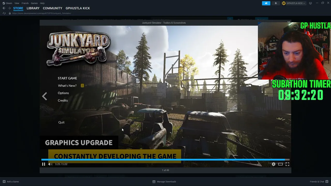Go forward with the navigation forward arrow
Screen dimensions: 331x186
9,8
